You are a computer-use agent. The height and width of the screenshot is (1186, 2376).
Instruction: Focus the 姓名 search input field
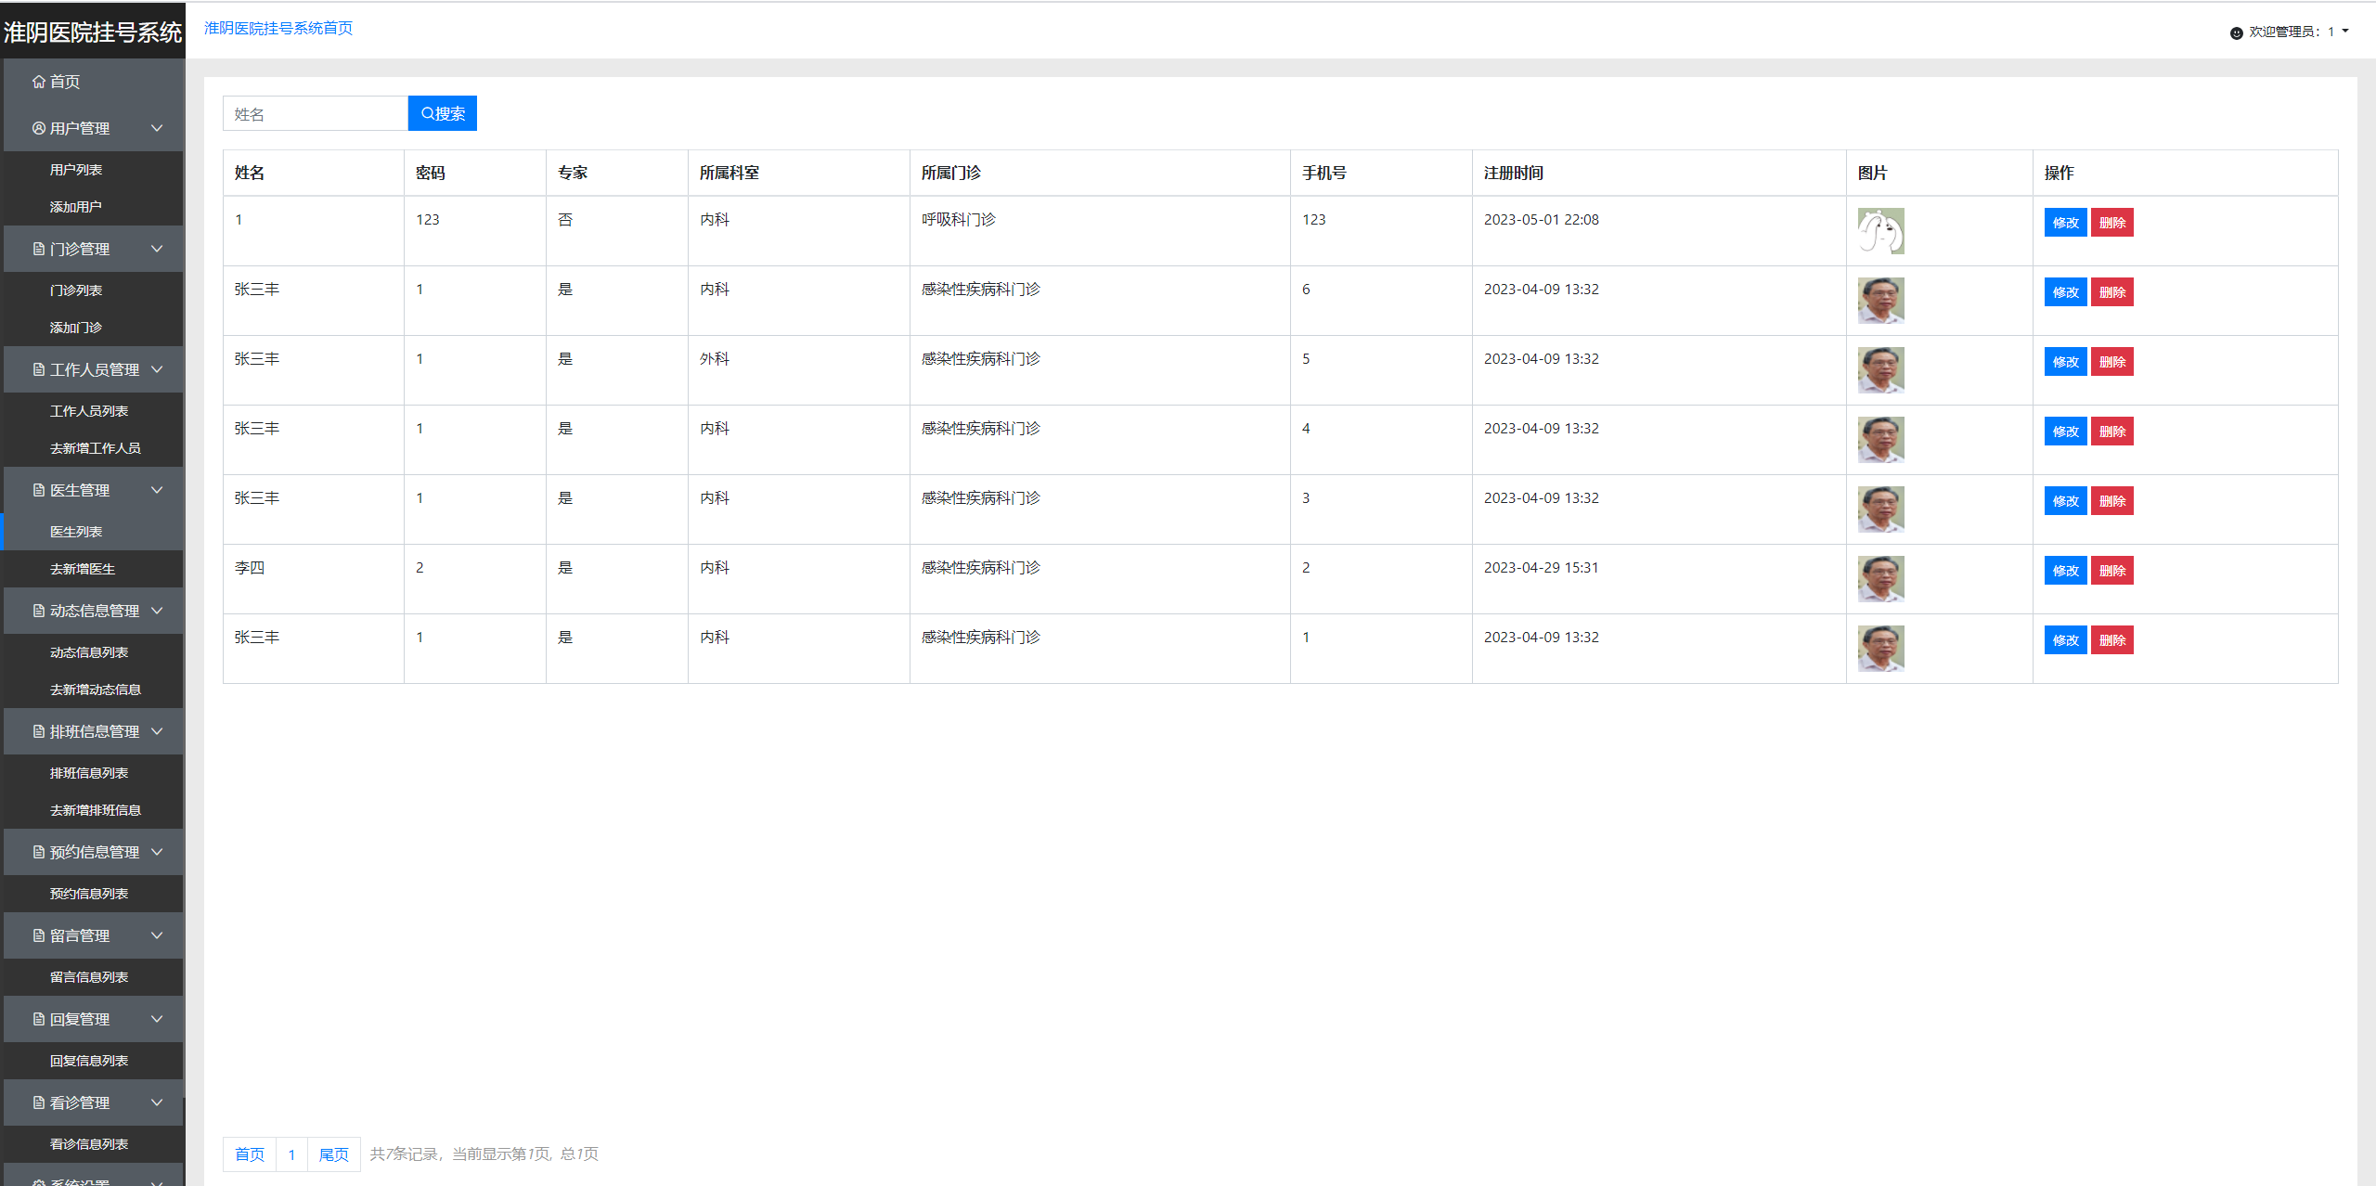pos(315,113)
